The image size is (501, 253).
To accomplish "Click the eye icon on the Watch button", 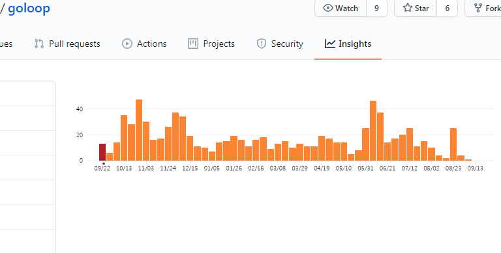I will pyautogui.click(x=328, y=8).
